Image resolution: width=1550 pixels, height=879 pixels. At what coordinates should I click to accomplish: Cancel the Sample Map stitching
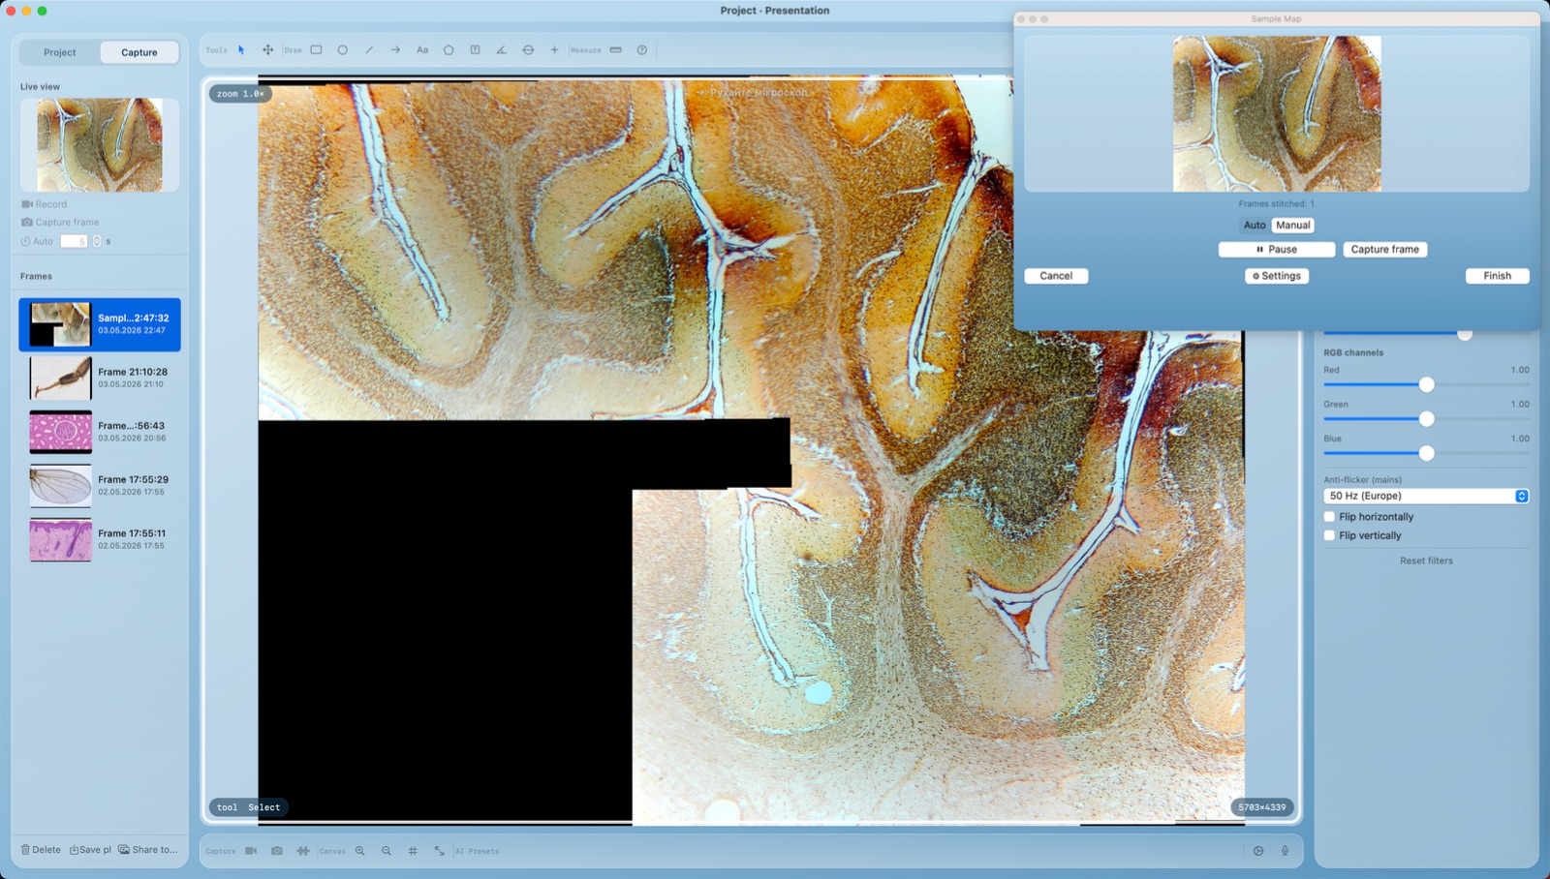[x=1056, y=276]
